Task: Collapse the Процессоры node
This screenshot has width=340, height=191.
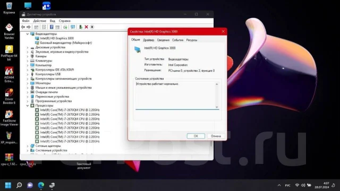Action: (x=28, y=106)
